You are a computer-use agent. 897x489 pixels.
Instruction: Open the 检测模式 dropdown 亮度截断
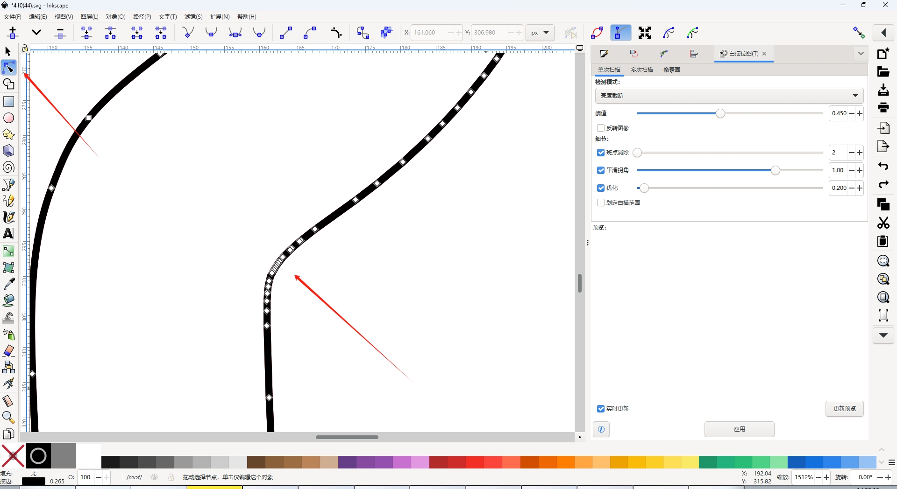coord(729,96)
